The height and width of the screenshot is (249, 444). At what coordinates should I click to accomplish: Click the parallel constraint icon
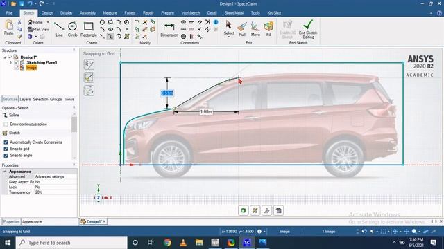(200, 22)
